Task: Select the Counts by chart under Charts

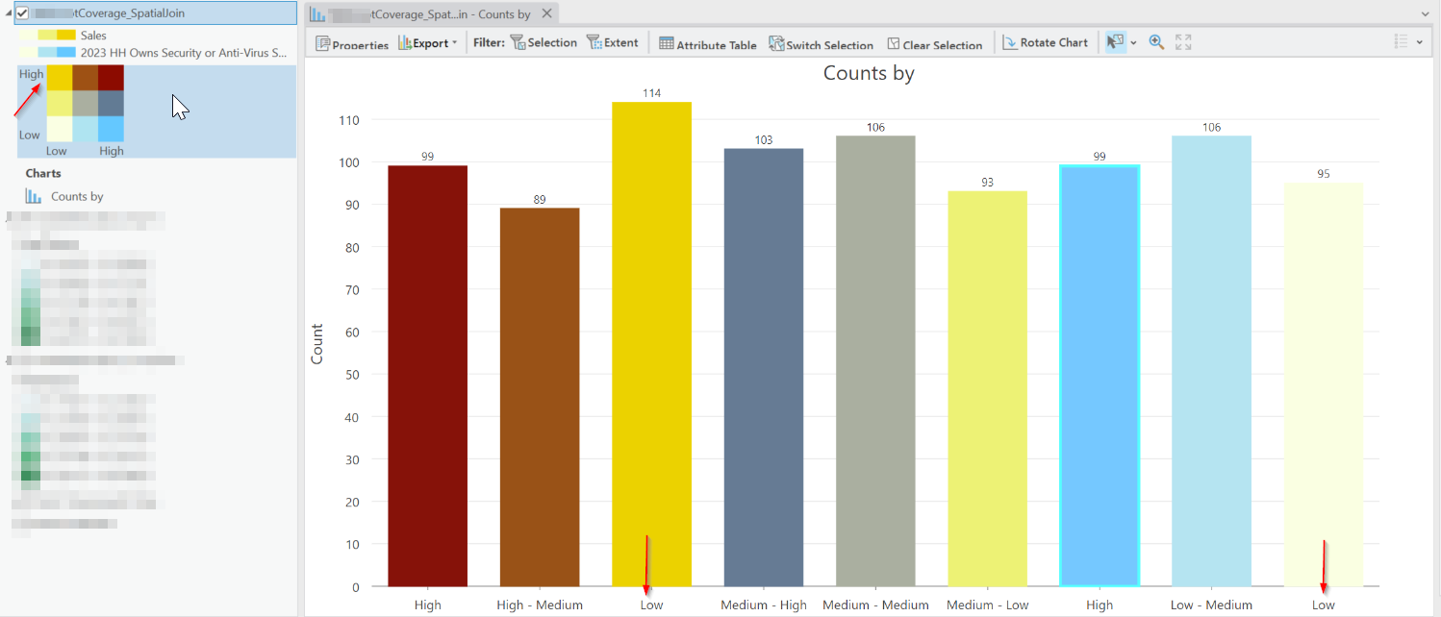Action: [x=77, y=195]
